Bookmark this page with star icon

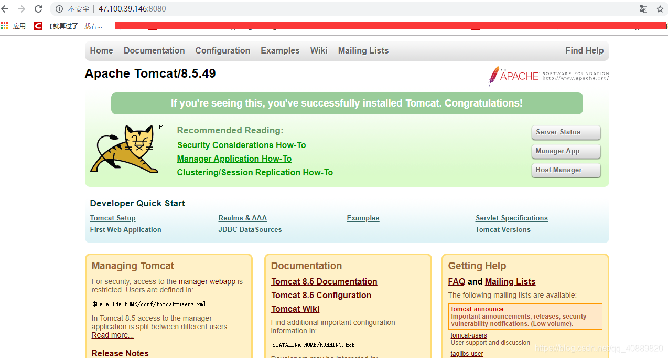tap(660, 9)
